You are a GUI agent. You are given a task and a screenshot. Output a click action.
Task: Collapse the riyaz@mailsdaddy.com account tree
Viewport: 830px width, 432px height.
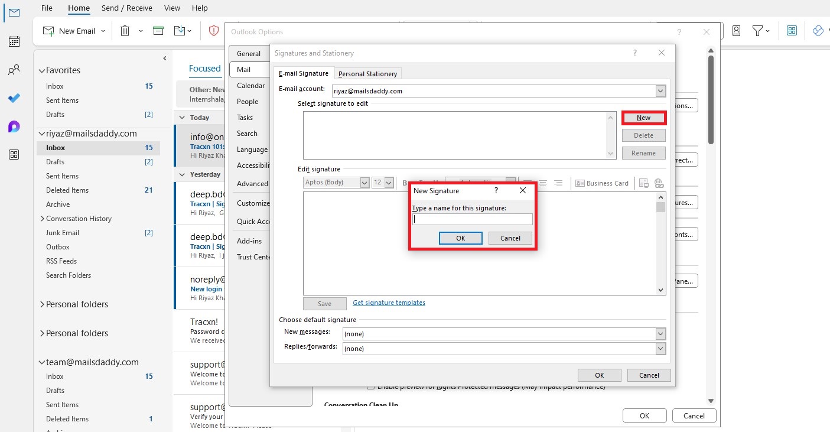41,134
